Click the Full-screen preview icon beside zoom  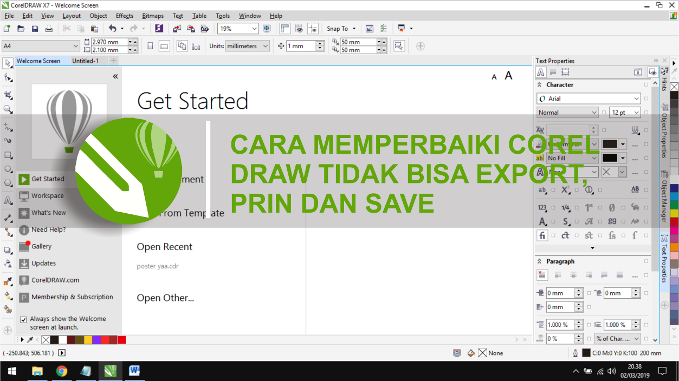point(267,29)
